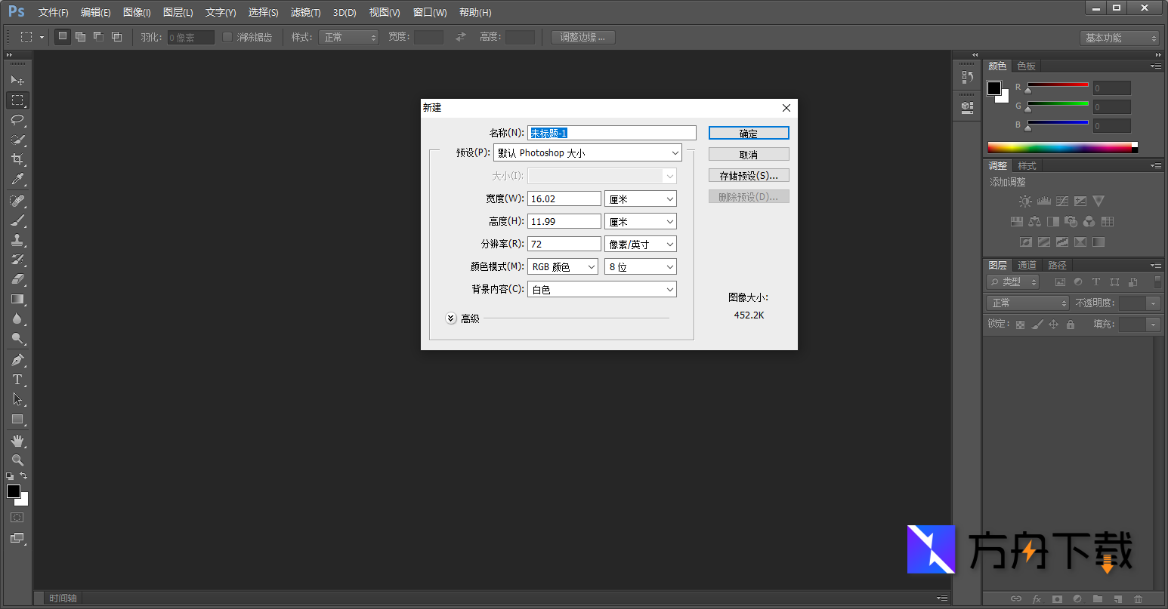Toggle the layer filtering switch
The width and height of the screenshot is (1168, 609).
click(1157, 281)
